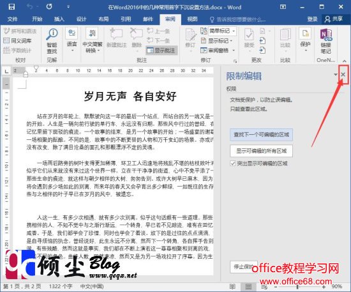Switch to the 开始 tab
Viewport: 351px width, 292px height.
tap(37, 19)
